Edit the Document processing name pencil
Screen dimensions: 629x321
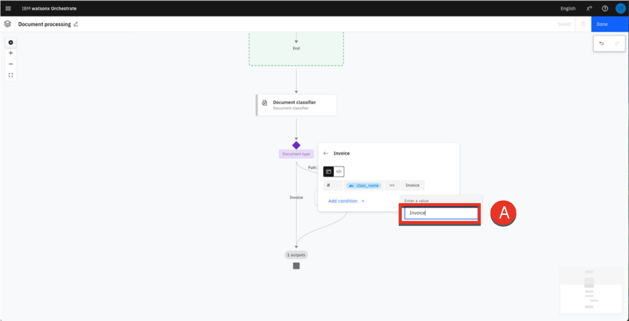(76, 24)
